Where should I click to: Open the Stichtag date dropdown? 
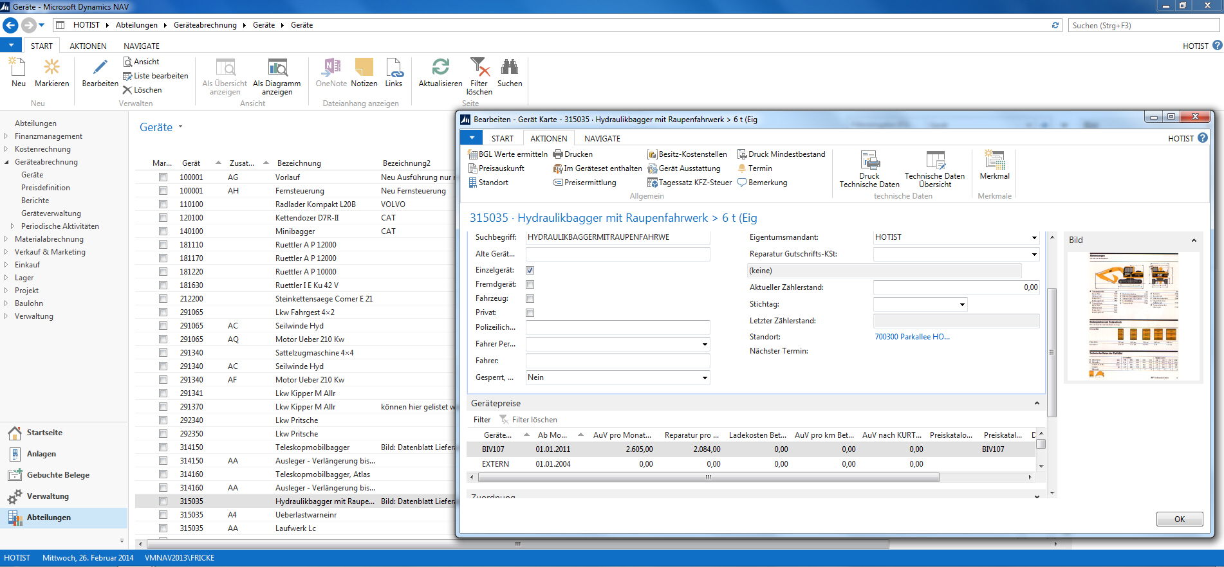tap(962, 305)
